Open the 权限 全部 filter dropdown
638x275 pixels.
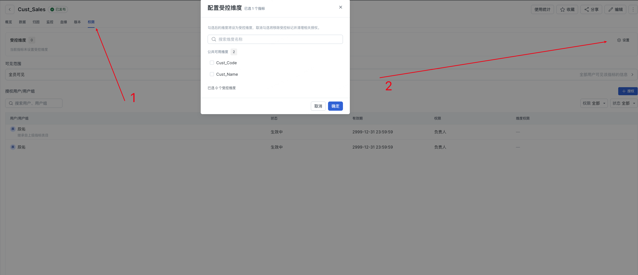(x=594, y=103)
